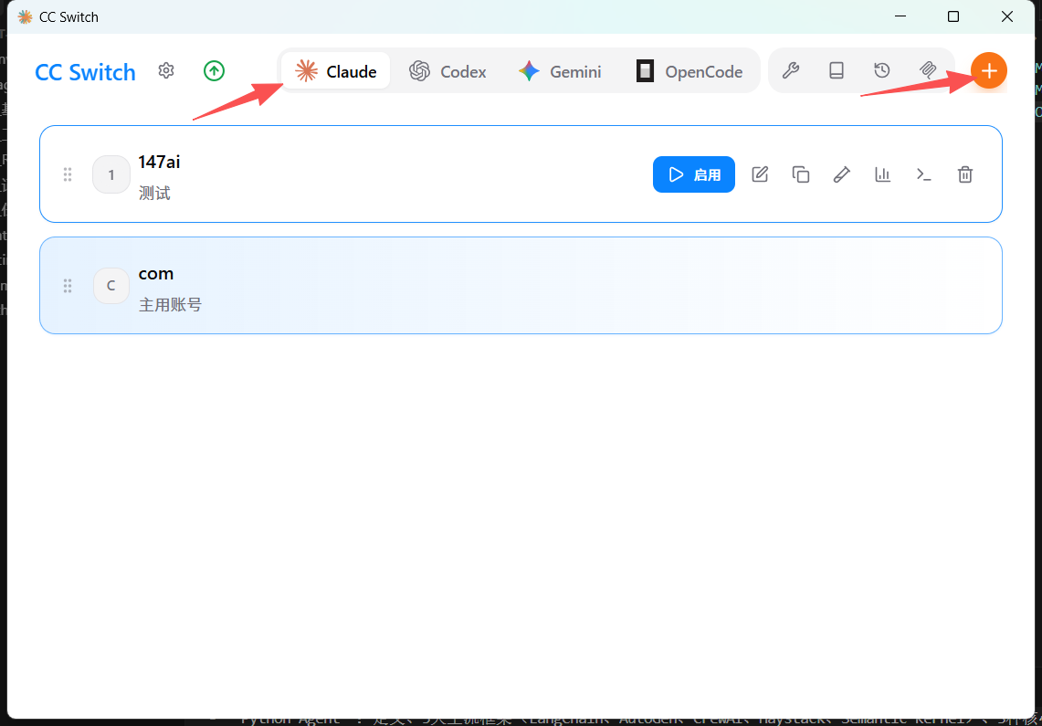The image size is (1042, 726).
Task: Click the paperclip icon in toolbar
Action: [x=928, y=70]
